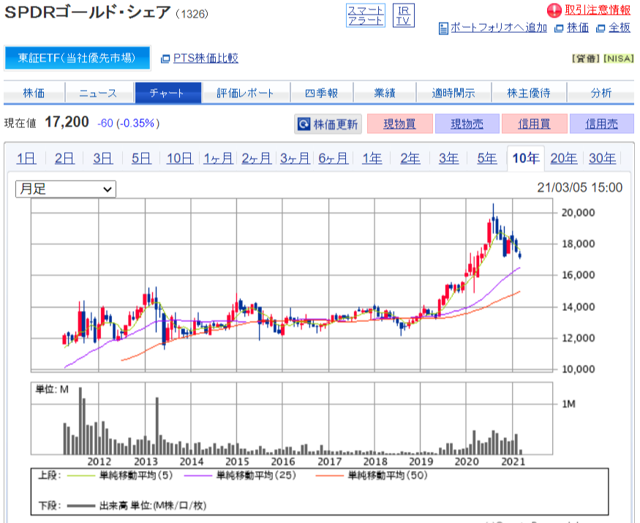The height and width of the screenshot is (523, 640).
Task: Open the PTS株価比較 link
Action: pos(206,59)
